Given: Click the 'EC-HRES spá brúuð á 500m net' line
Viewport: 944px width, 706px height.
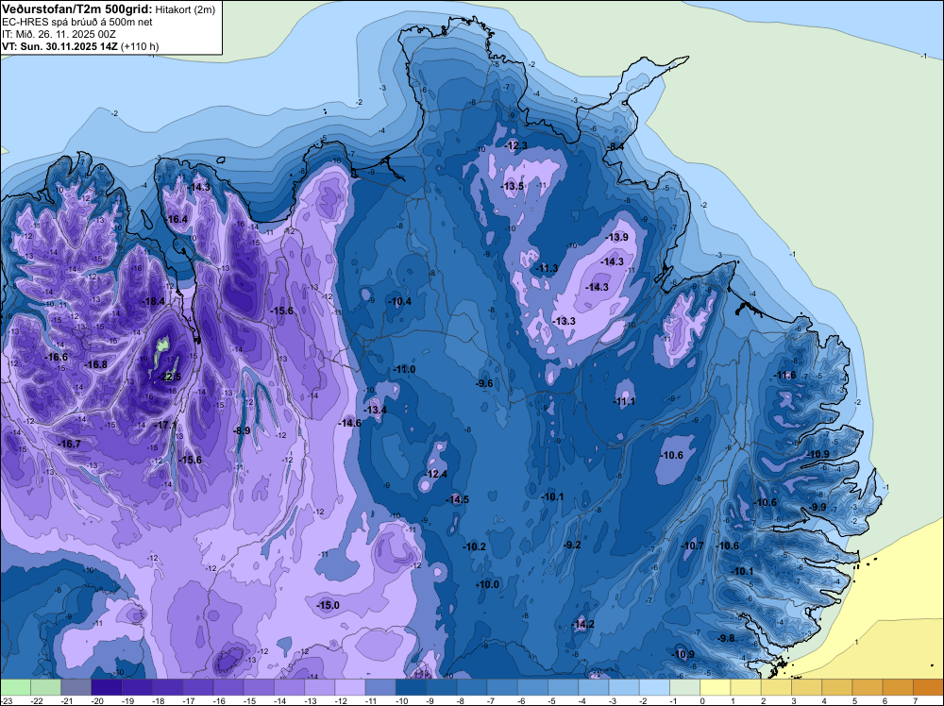Looking at the screenshot, I should click(x=77, y=23).
